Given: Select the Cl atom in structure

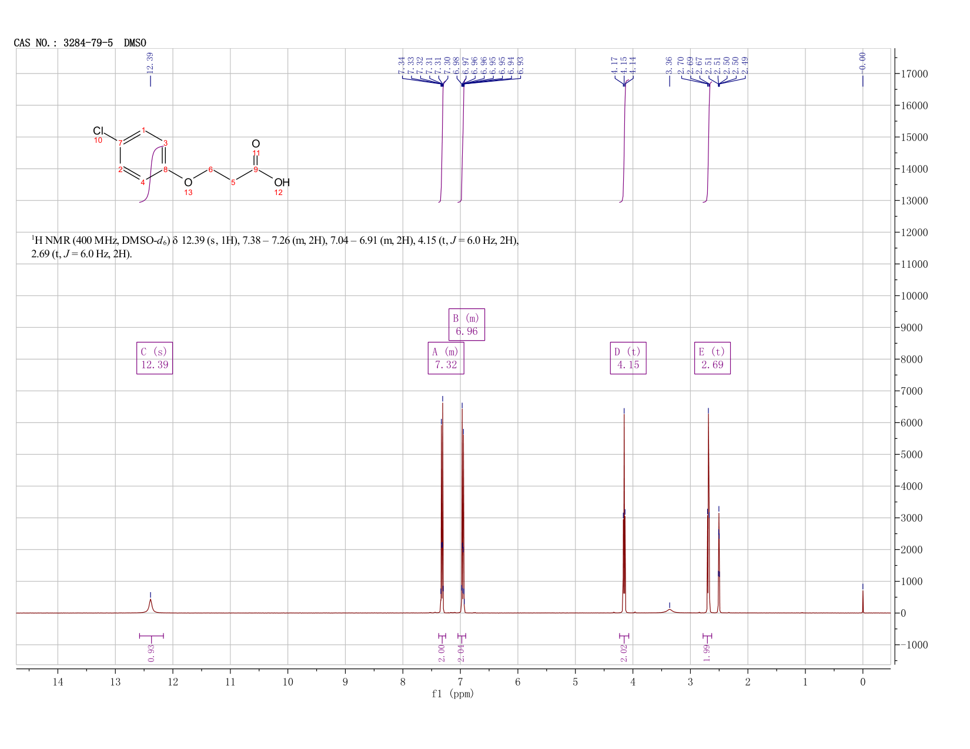Looking at the screenshot, I should pyautogui.click(x=98, y=130).
